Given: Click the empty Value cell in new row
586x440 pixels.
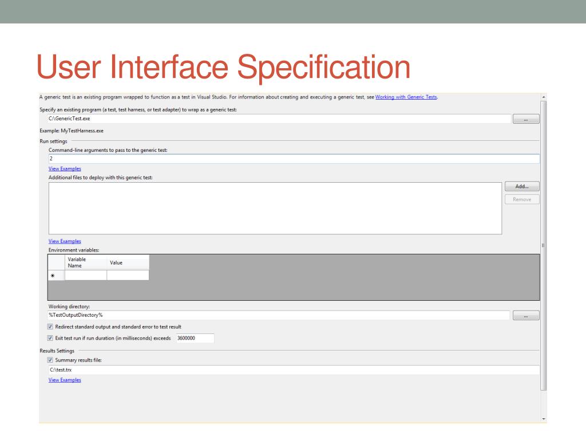Looking at the screenshot, I should coord(128,276).
